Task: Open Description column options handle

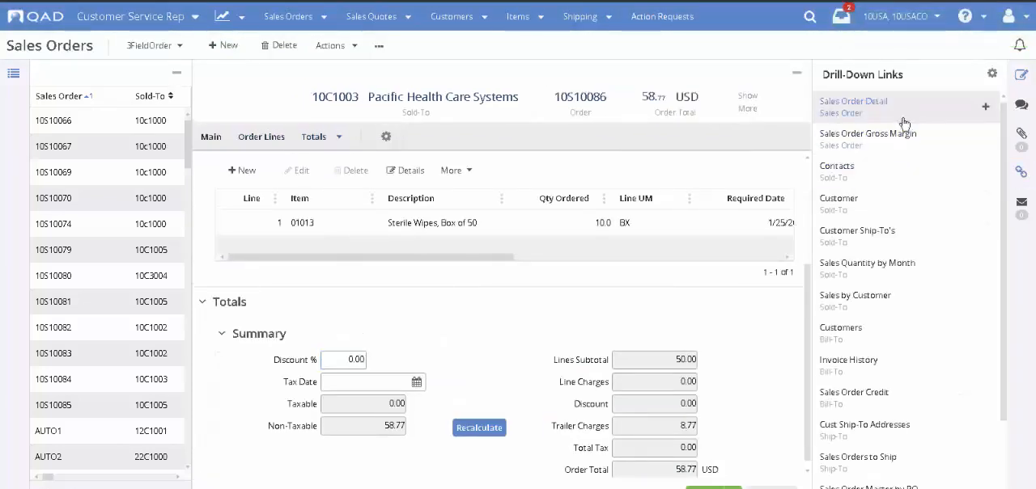Action: click(x=501, y=198)
